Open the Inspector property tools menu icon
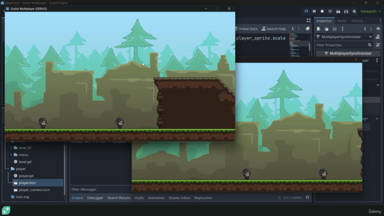Viewport: 384px width, 216px height. [378, 45]
